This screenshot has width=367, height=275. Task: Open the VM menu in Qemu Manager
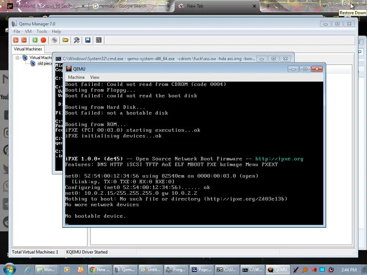28,32
